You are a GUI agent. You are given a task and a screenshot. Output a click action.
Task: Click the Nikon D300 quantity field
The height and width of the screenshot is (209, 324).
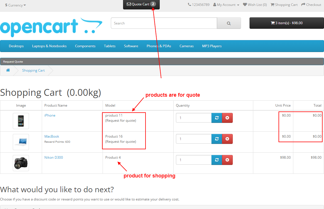[x=194, y=160]
